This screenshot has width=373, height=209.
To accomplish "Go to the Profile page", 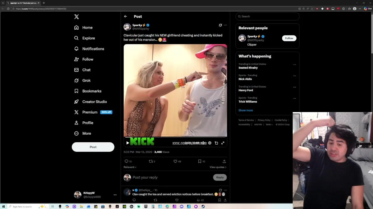I will (84, 123).
